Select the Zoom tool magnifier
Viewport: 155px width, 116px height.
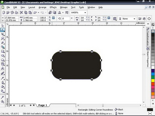click(2, 38)
